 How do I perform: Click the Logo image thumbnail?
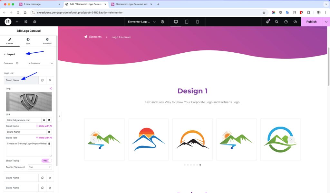(29, 101)
